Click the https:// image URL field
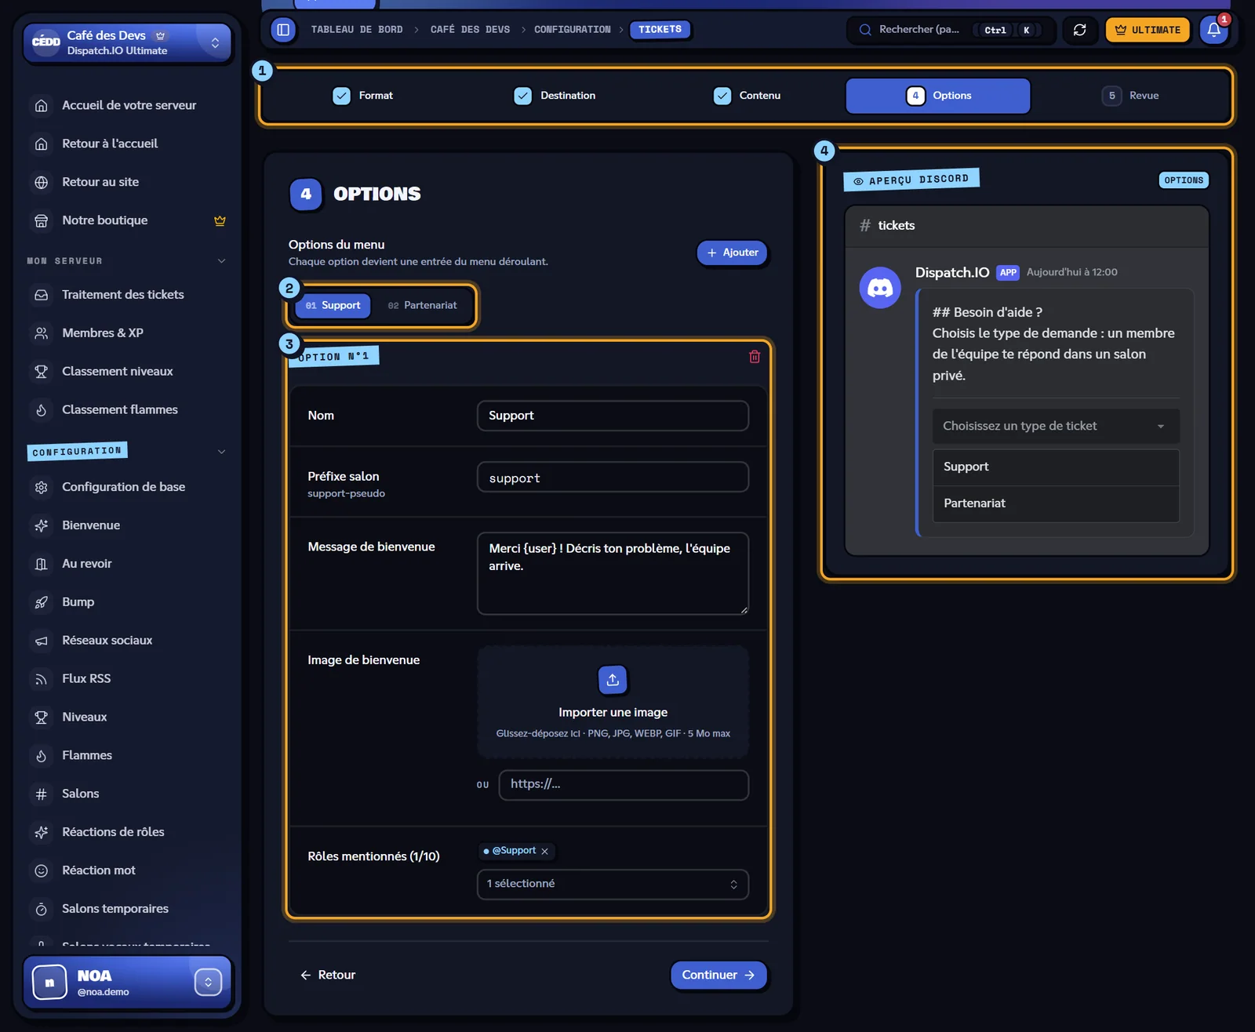Viewport: 1255px width, 1032px height. coord(624,785)
